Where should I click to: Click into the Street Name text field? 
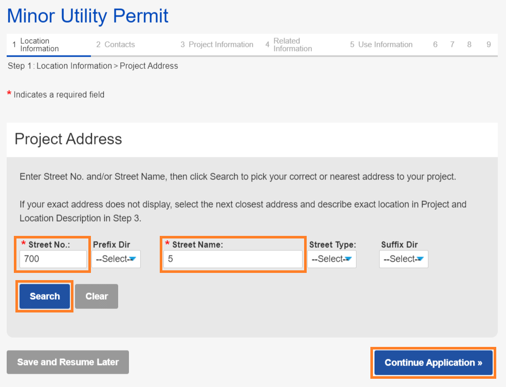[233, 259]
